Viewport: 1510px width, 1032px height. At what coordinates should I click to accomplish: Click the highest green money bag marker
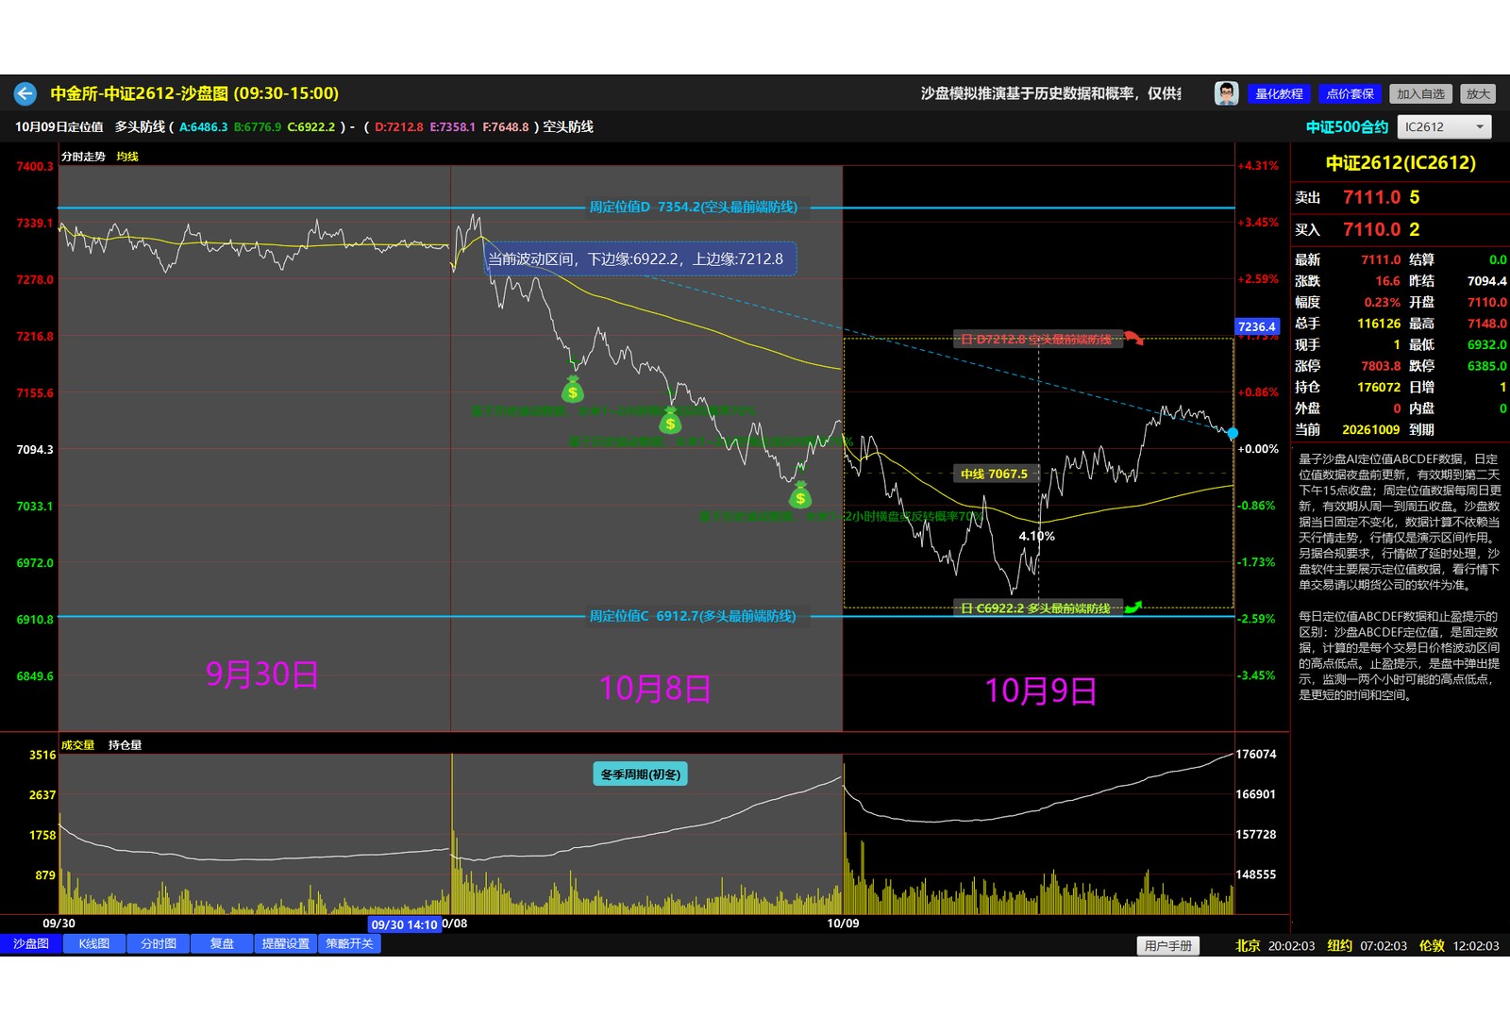(572, 389)
